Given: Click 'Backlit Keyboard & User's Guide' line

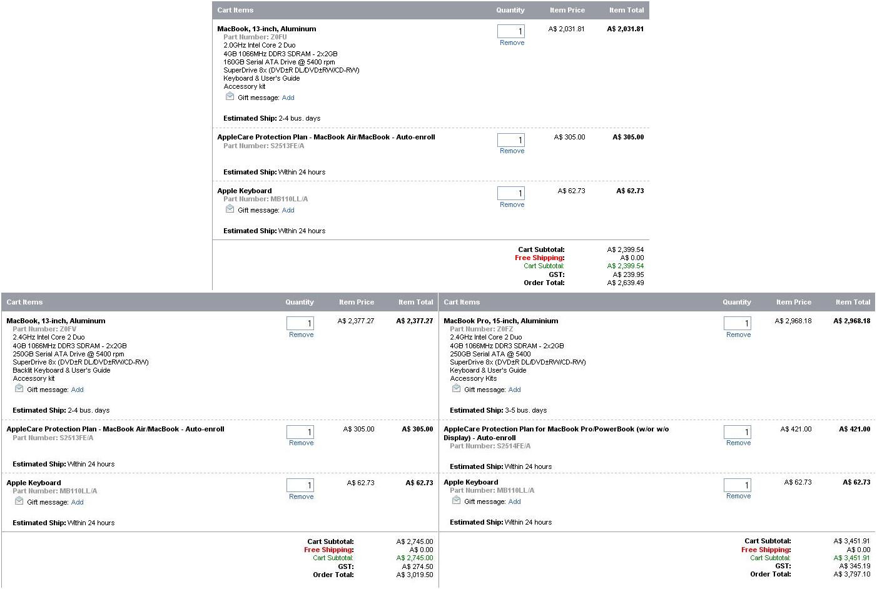Looking at the screenshot, I should tap(61, 370).
